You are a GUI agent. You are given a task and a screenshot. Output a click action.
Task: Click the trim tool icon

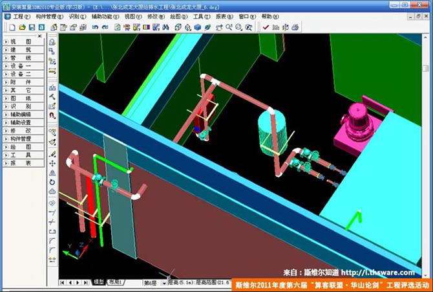tap(52, 222)
